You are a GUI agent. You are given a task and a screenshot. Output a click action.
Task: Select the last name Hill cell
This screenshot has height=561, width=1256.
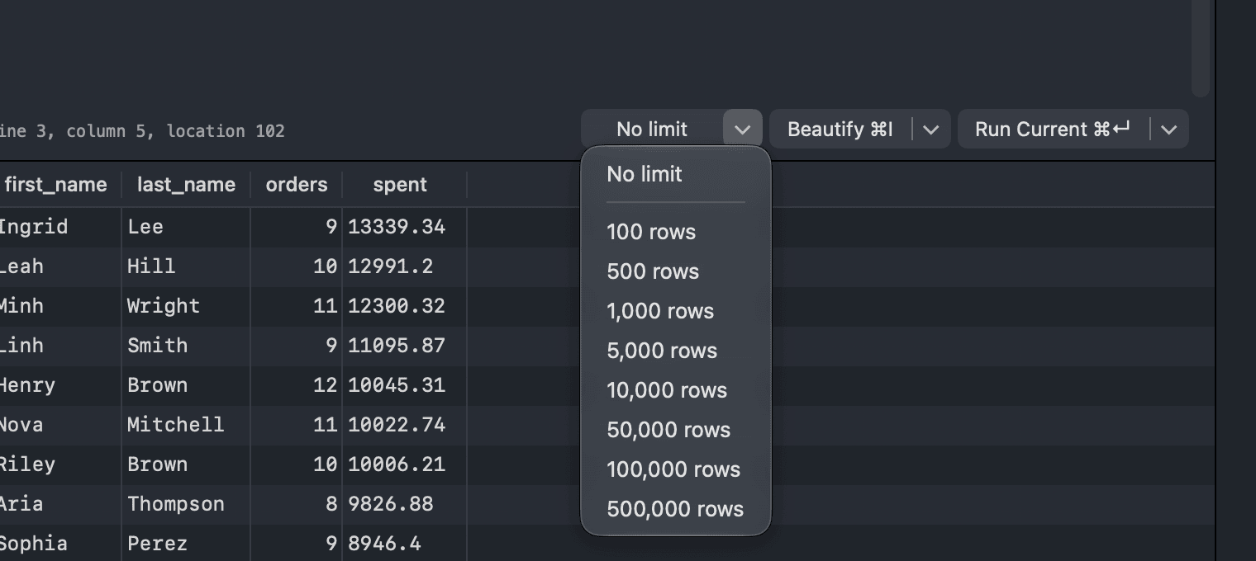(x=186, y=266)
